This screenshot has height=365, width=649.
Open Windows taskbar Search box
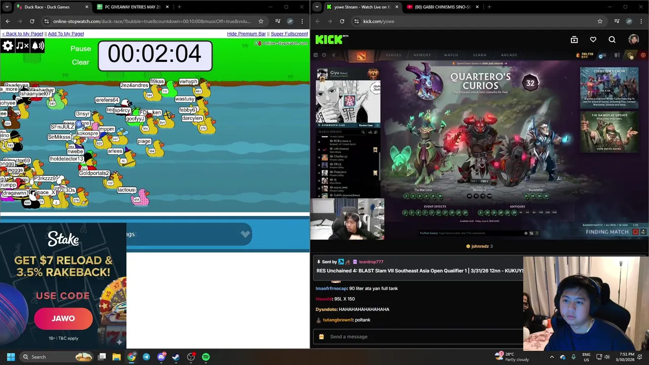point(56,357)
